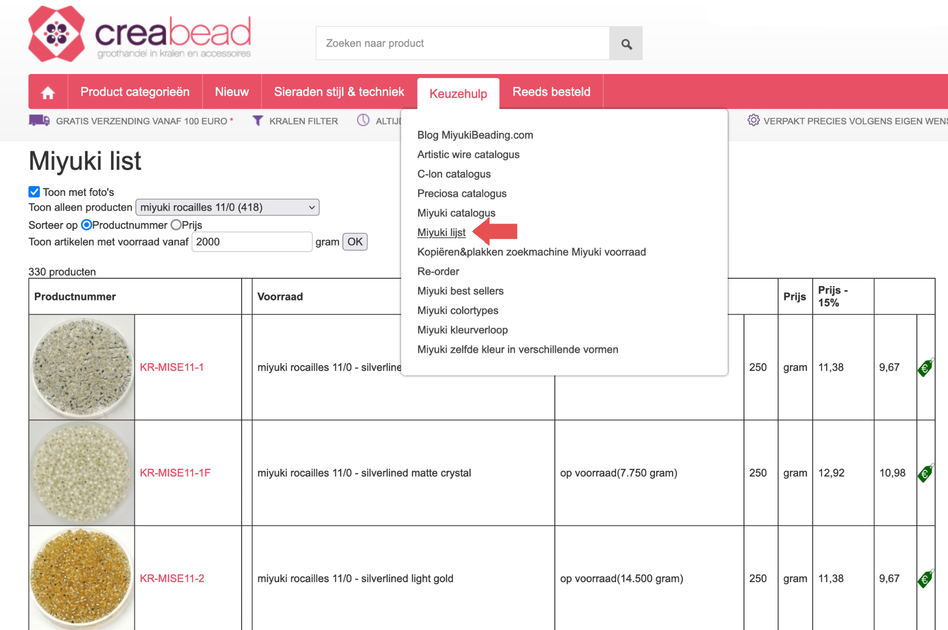Open the miyuki rocailles 11/0 dropdown
This screenshot has width=948, height=630.
pos(227,207)
